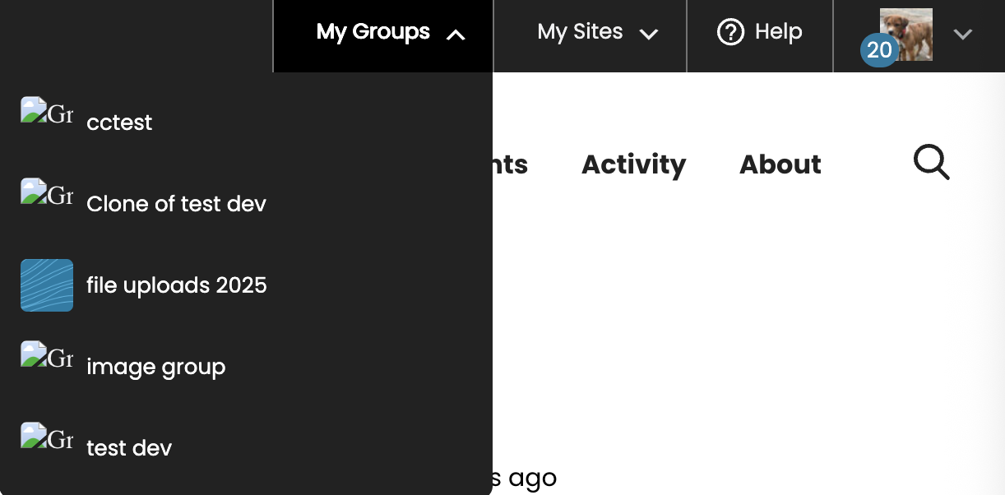Open the site search magnifier icon
Viewport: 1005px width, 495px height.
[931, 163]
